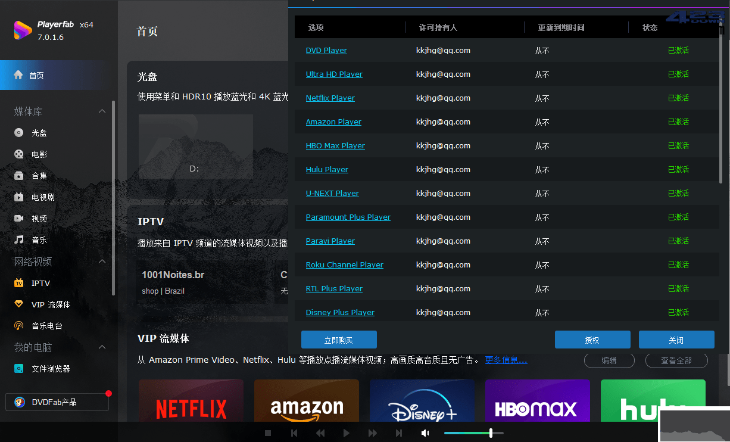Mute audio with the speaker icon
The width and height of the screenshot is (730, 442).
tap(425, 433)
